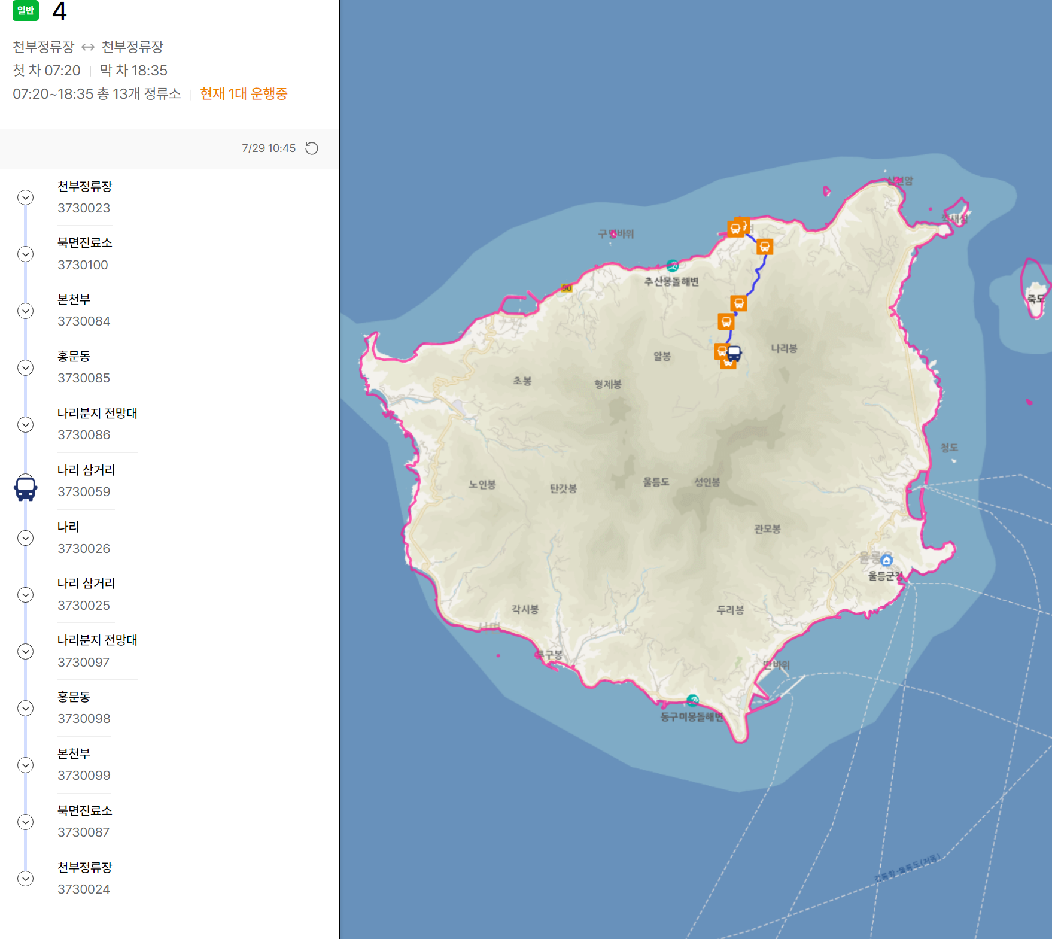Open the 나리 삼거리 stop above ID 3730059
Screen dimensions: 1052x939
pyautogui.click(x=86, y=470)
